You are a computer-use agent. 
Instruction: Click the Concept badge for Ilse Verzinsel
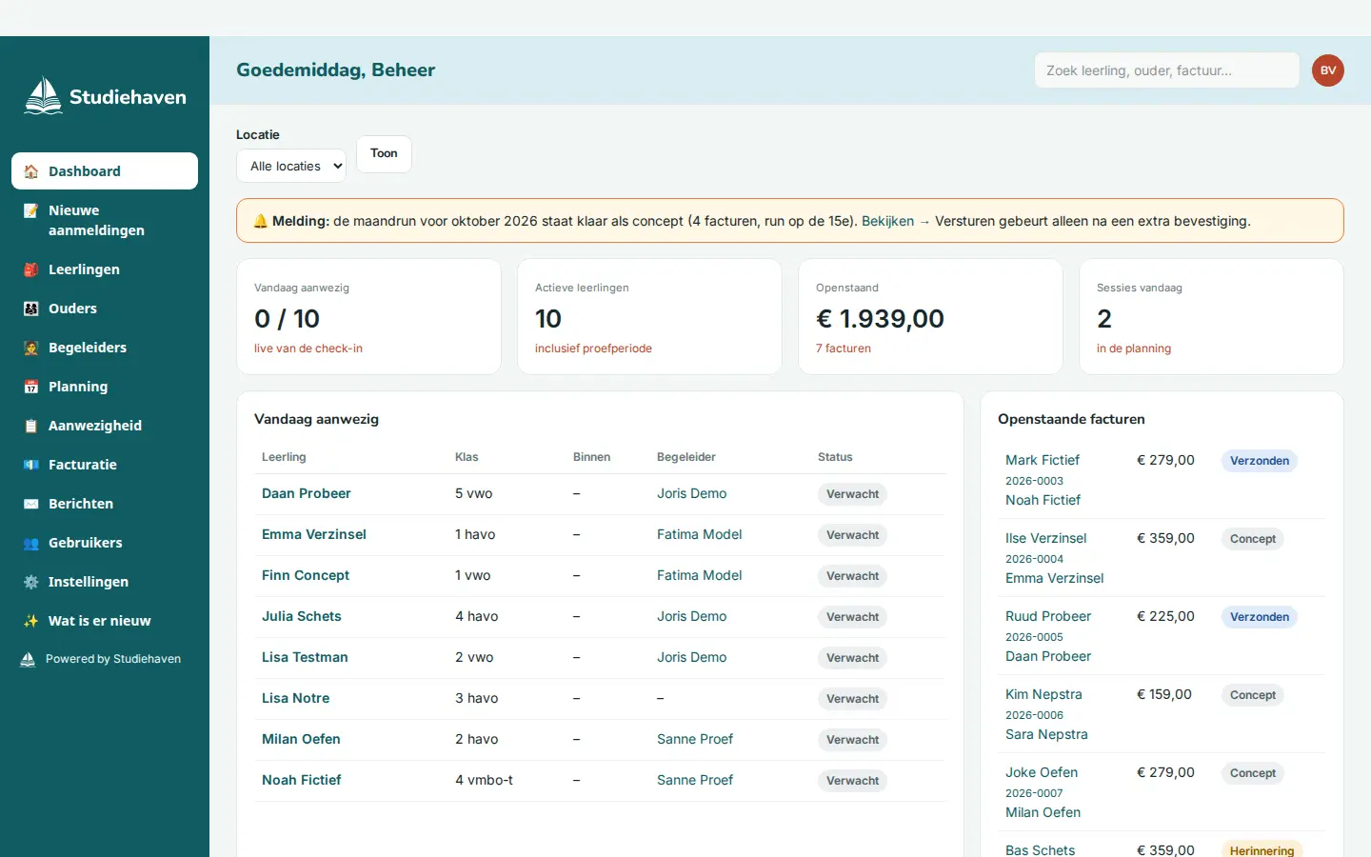point(1253,539)
